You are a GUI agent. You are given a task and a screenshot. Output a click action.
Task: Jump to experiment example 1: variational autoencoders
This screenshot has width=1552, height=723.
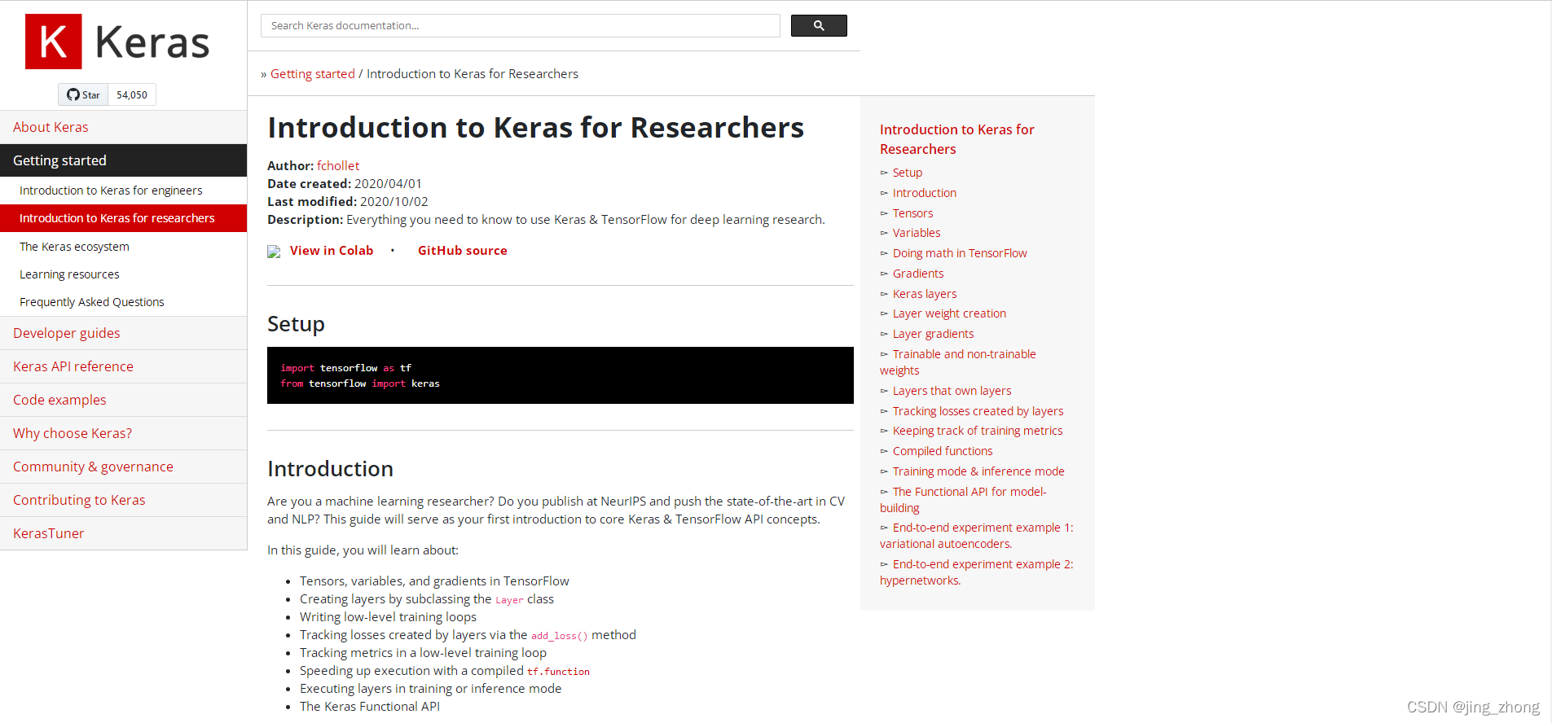click(977, 536)
